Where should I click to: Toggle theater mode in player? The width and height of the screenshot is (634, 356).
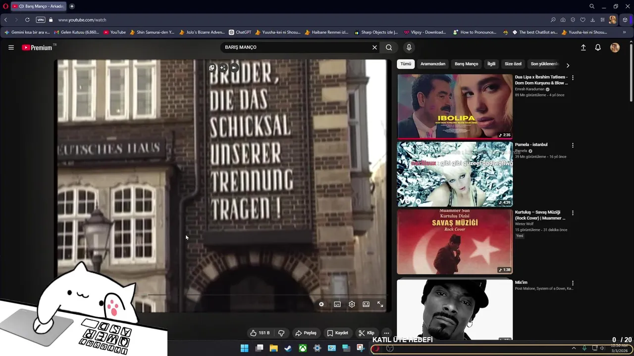coord(366,305)
